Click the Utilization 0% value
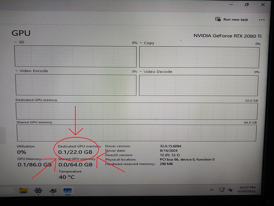 click(21, 152)
